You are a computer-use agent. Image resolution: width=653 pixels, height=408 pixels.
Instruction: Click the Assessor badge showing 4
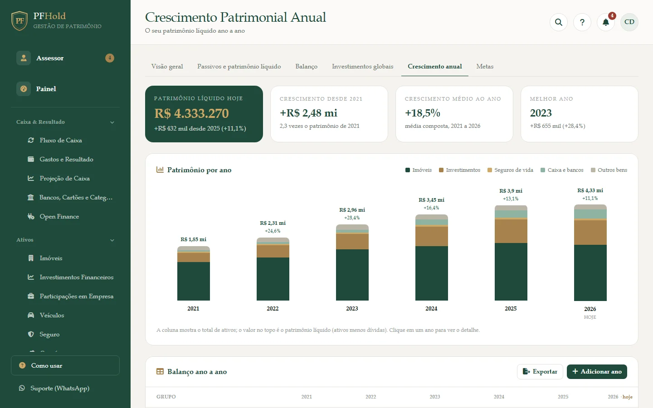click(110, 58)
